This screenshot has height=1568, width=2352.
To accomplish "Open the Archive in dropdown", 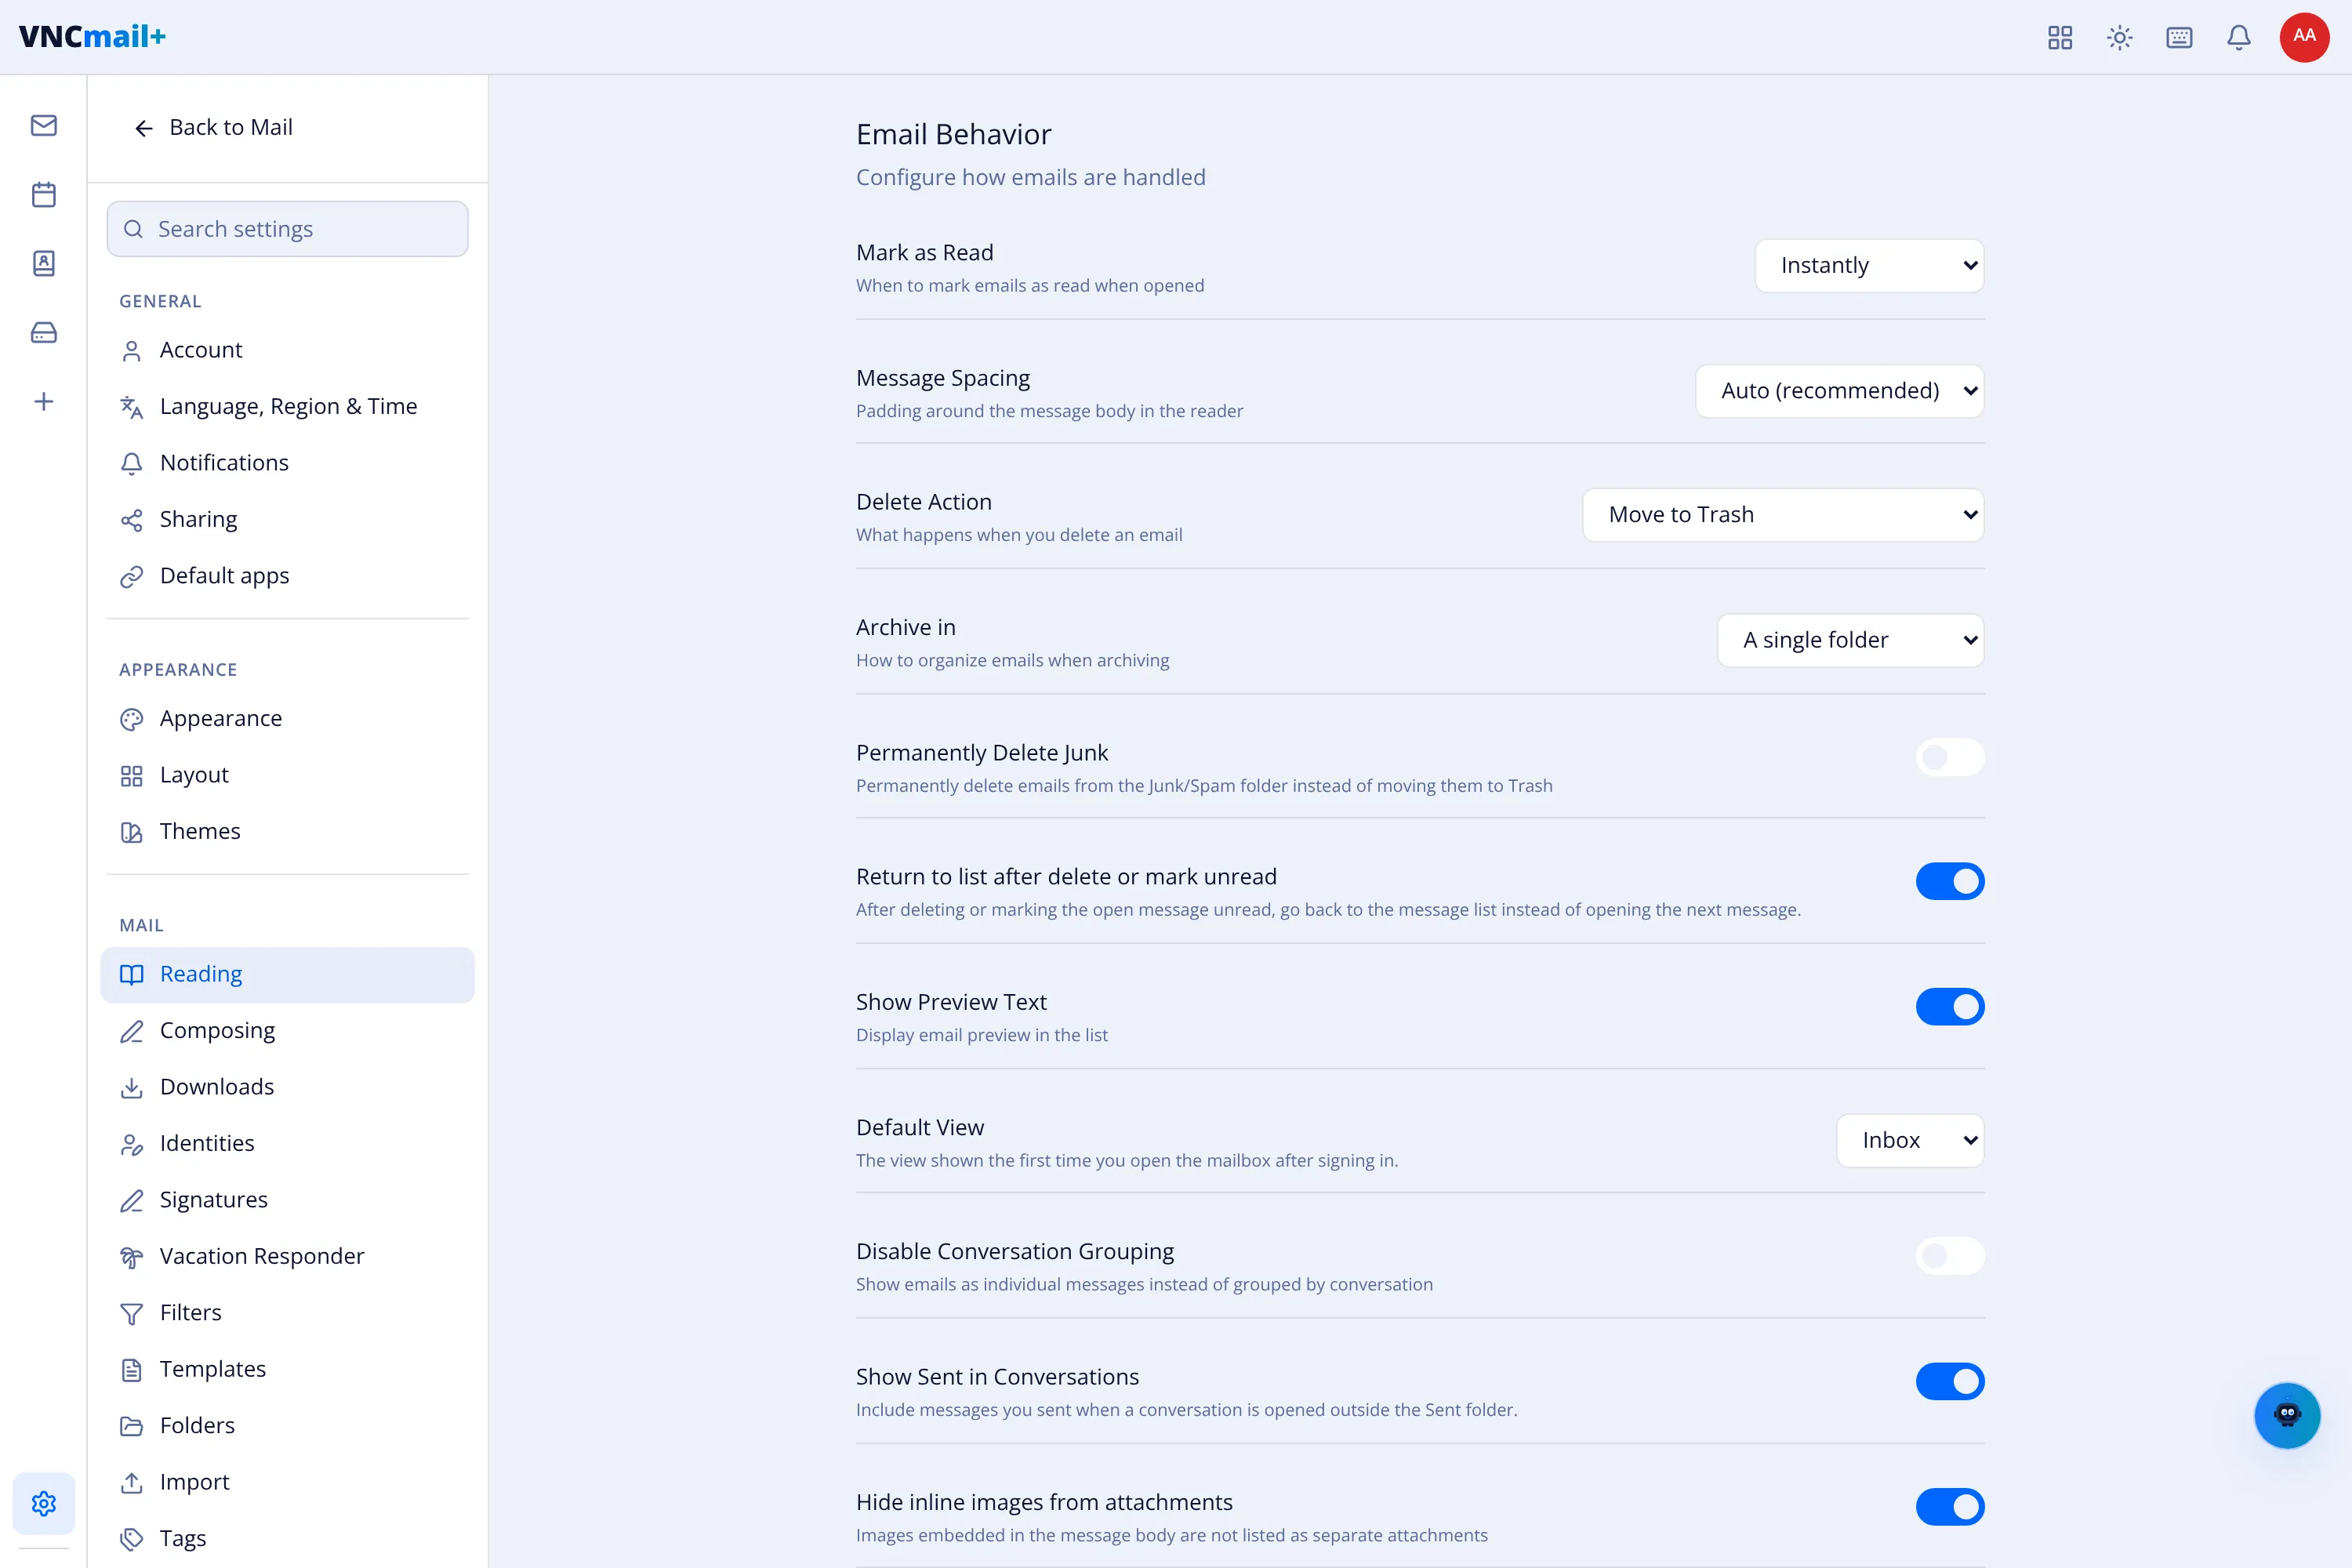I will click(1850, 640).
